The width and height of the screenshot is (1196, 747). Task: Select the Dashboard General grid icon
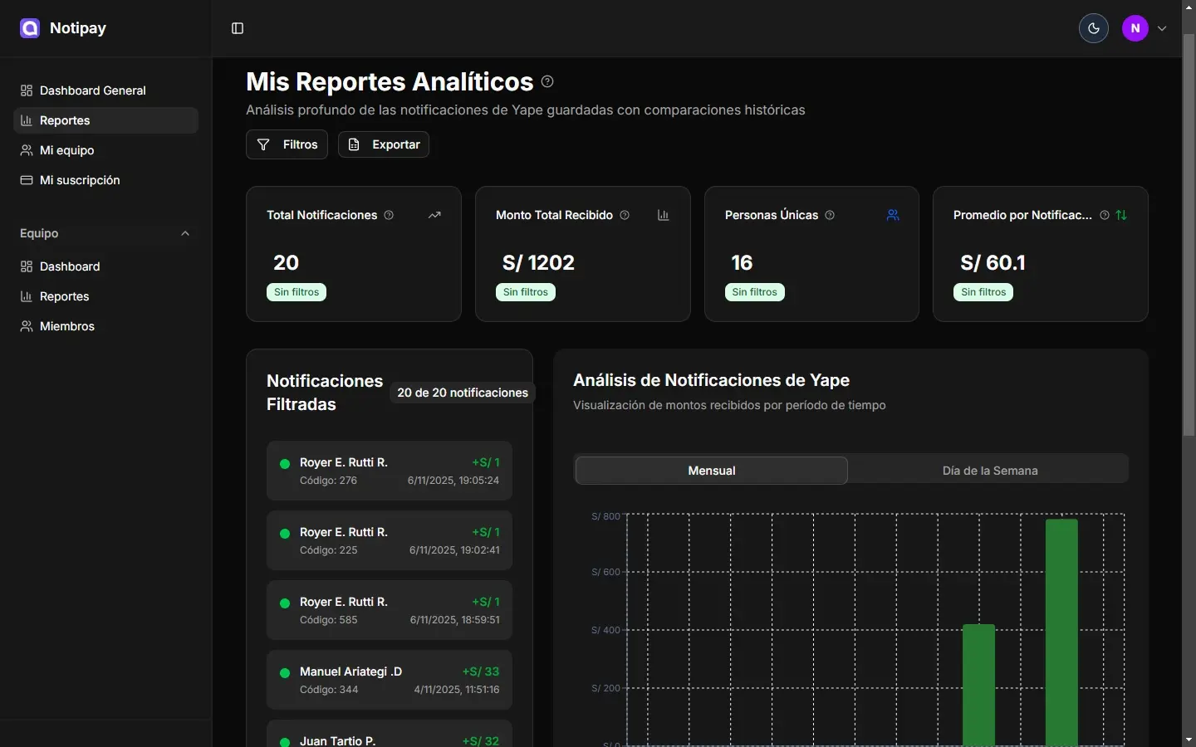[26, 90]
